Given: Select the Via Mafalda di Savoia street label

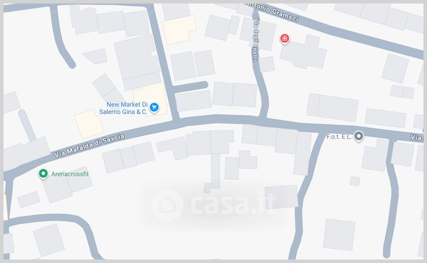Looking at the screenshot, I should coord(89,146).
